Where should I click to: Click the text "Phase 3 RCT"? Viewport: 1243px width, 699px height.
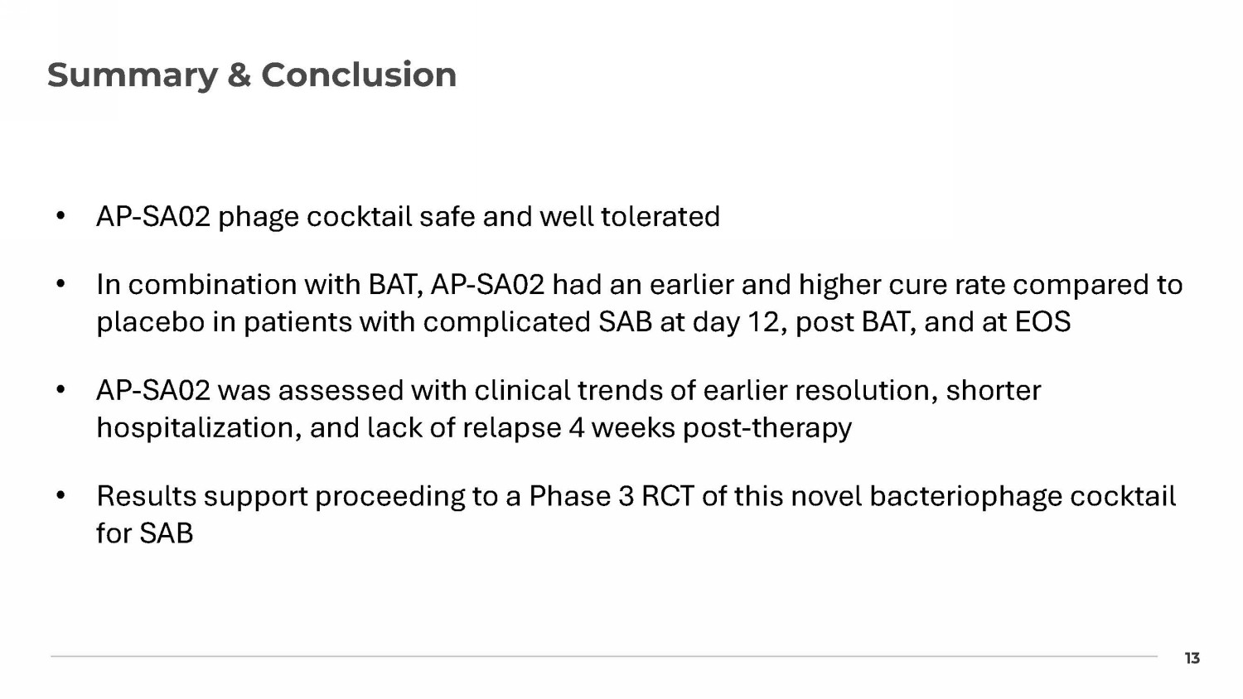[x=612, y=497]
